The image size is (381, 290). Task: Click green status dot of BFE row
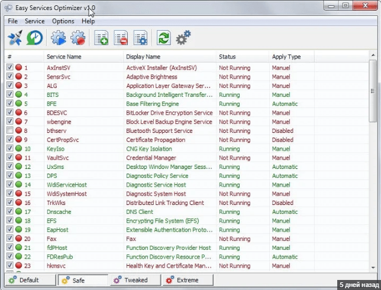tap(19, 103)
